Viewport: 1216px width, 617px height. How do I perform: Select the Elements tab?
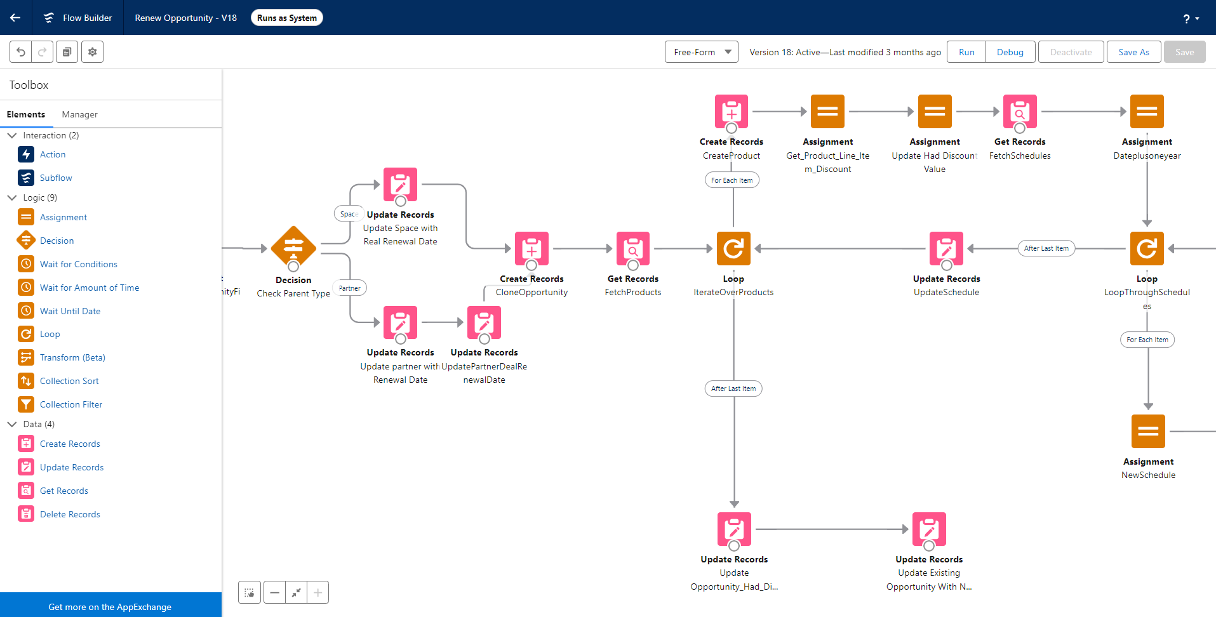pos(26,114)
